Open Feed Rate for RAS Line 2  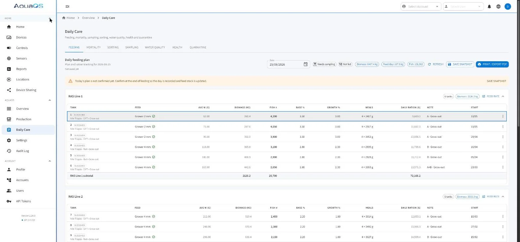[490, 197]
